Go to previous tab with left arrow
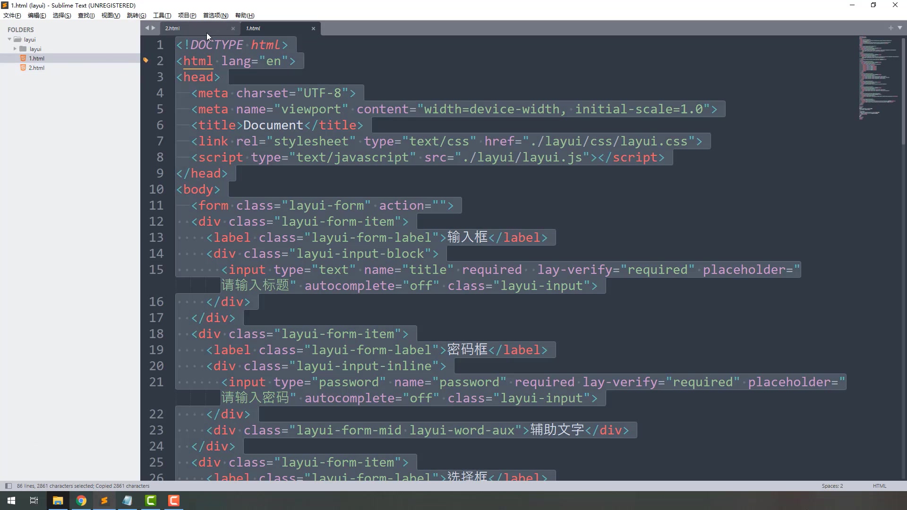The height and width of the screenshot is (510, 907). pos(147,28)
